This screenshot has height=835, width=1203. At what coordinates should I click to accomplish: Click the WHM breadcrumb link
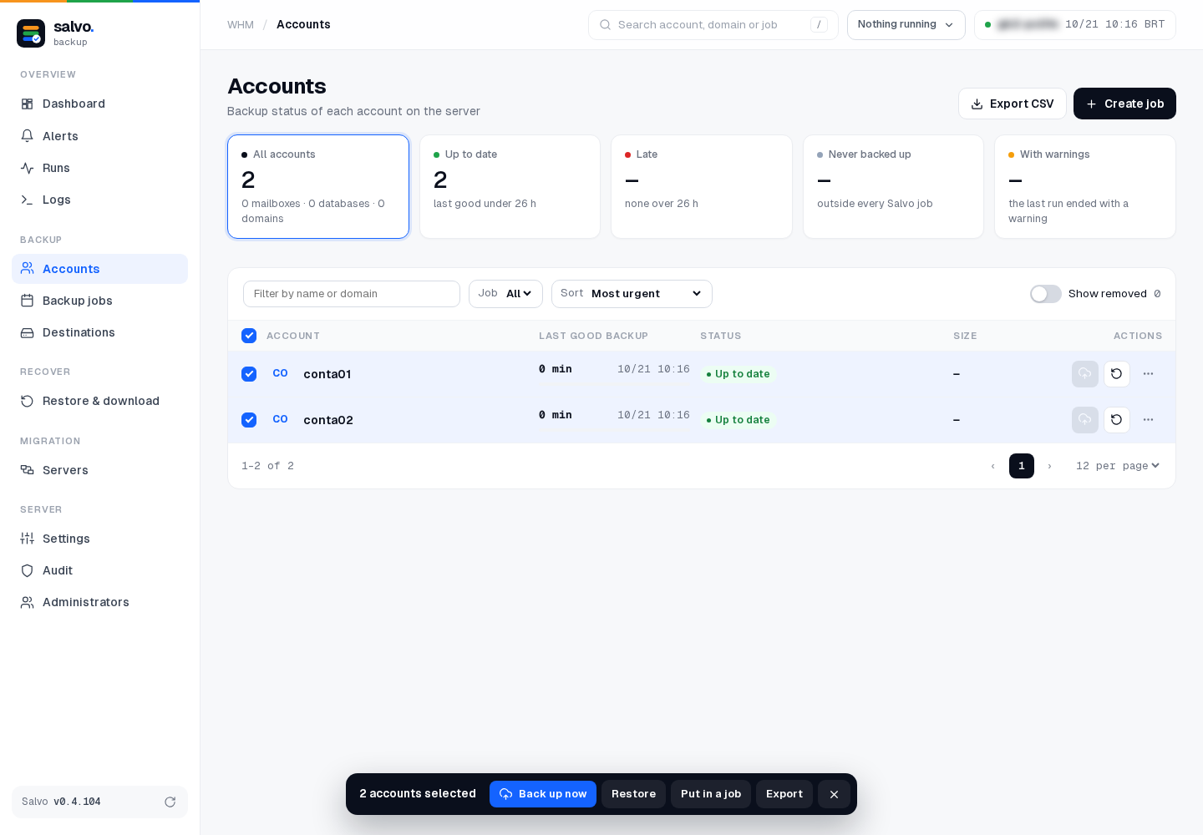tap(241, 25)
